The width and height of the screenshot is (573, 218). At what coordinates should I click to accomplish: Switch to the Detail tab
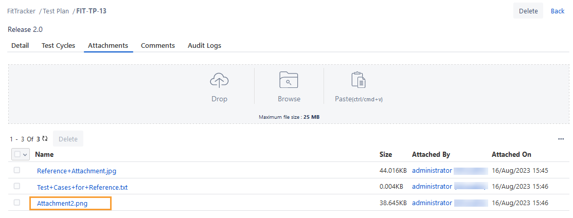[x=20, y=45]
